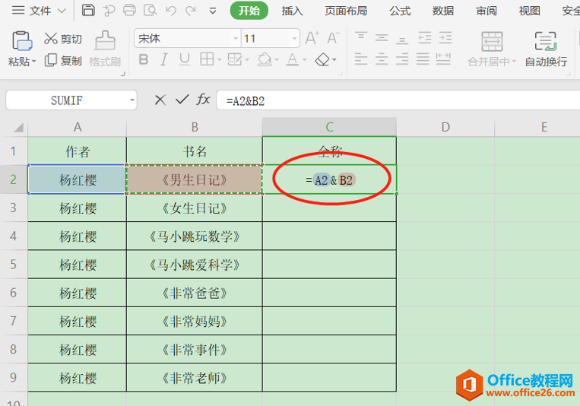Open font name dropdown 宋体
580x406 pixels.
(x=235, y=38)
